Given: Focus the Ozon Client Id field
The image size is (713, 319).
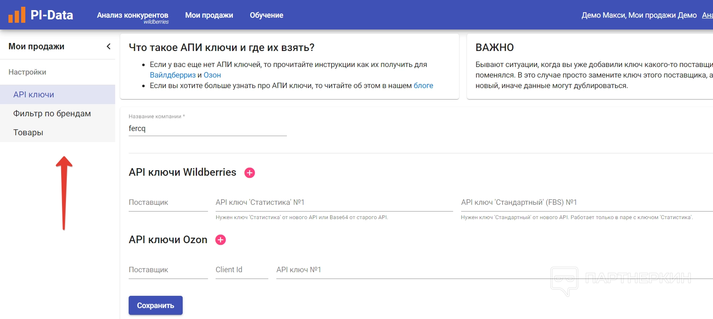Looking at the screenshot, I should pos(241,270).
